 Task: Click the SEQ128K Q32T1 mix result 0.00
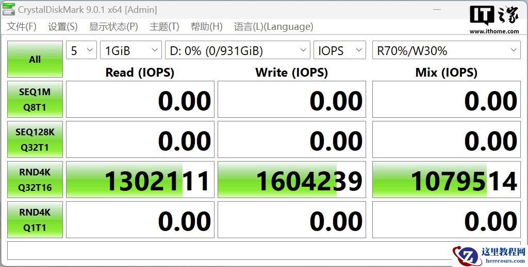446,139
